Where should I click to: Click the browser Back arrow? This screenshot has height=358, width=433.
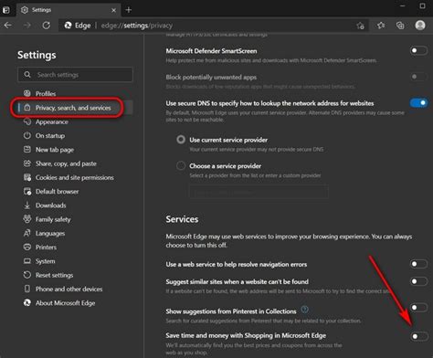pos(8,26)
